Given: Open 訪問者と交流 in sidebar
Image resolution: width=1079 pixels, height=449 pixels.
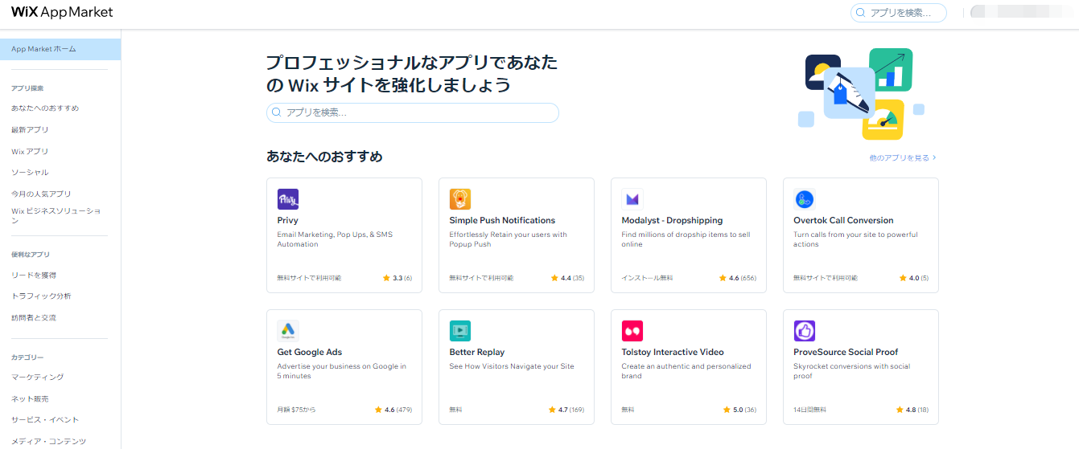Looking at the screenshot, I should click(34, 317).
